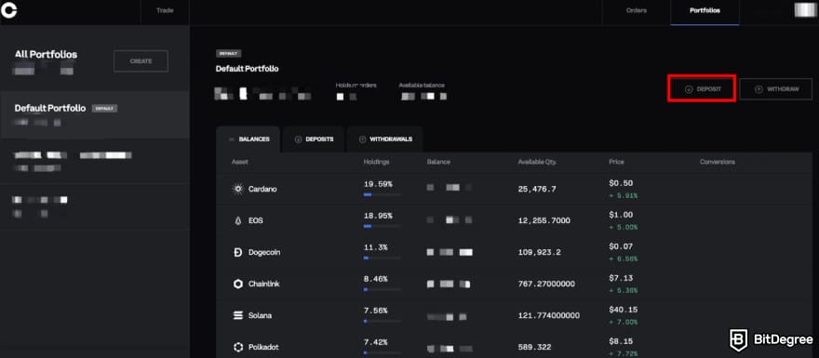
Task: Switch to the DEPOSITS tab
Action: tap(314, 139)
